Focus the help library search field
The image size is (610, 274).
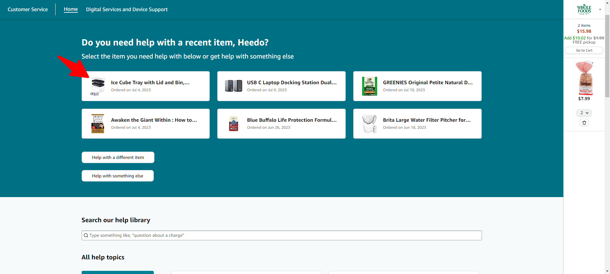click(282, 235)
